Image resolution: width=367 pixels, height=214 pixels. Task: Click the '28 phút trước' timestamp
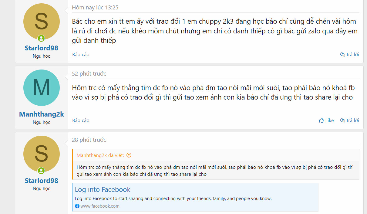[89, 140]
